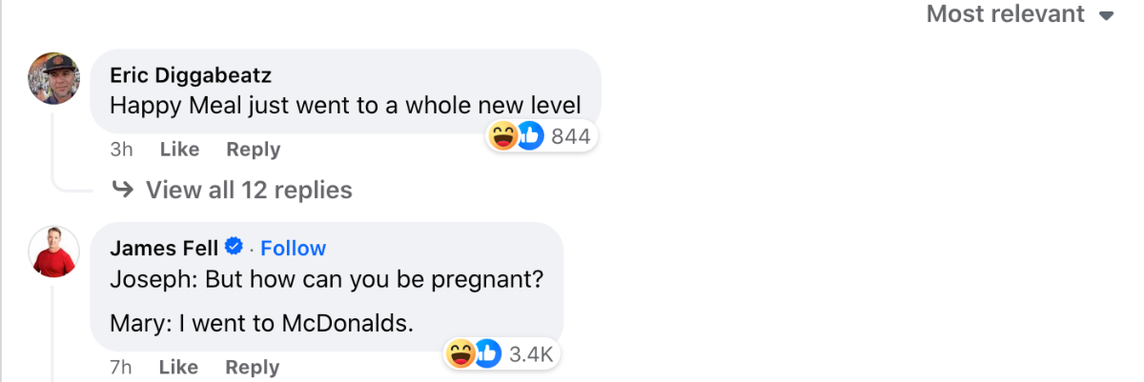The image size is (1144, 382).
Task: Open James Fell's profile name link
Action: pyautogui.click(x=164, y=249)
